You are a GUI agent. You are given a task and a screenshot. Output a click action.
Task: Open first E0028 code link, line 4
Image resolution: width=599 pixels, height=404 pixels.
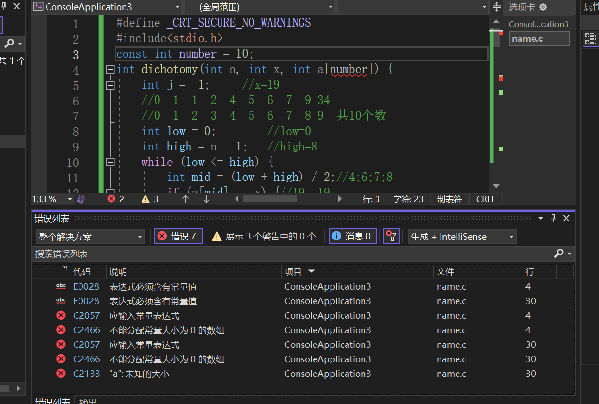point(86,286)
